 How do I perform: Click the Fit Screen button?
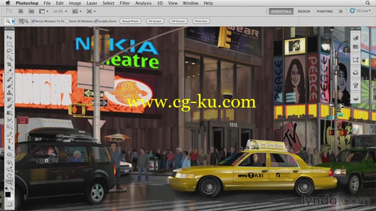tap(155, 21)
